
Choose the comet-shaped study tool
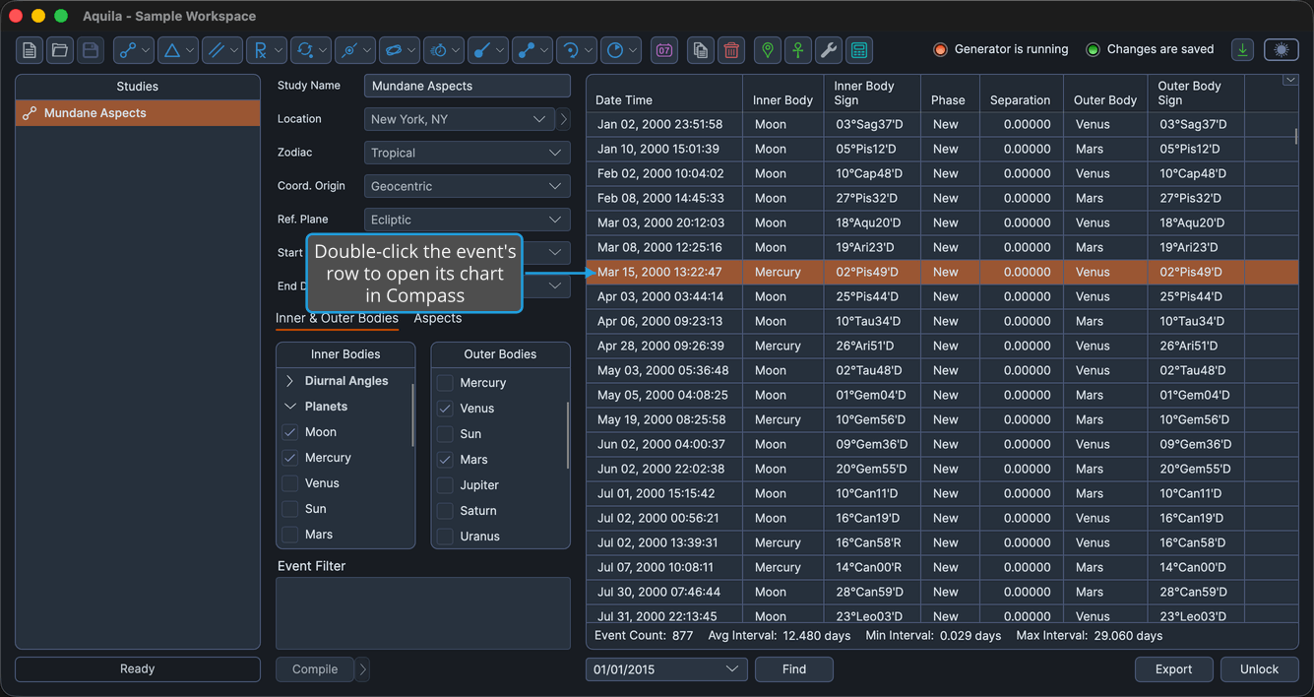488,50
